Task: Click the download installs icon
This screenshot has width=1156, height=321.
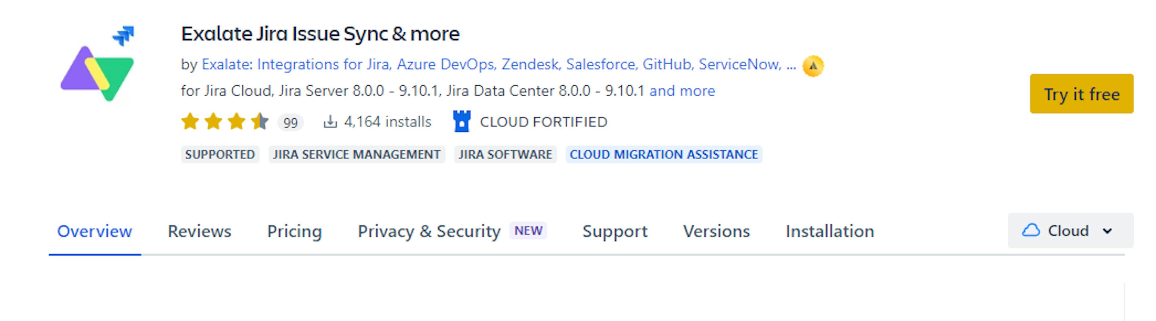Action: tap(330, 121)
